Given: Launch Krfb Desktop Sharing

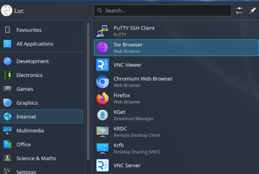Looking at the screenshot, I should [176, 149].
